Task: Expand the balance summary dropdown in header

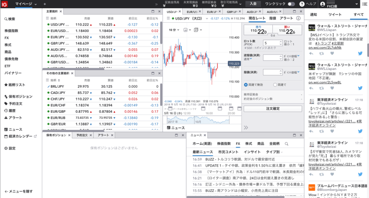Action: pyautogui.click(x=240, y=4)
